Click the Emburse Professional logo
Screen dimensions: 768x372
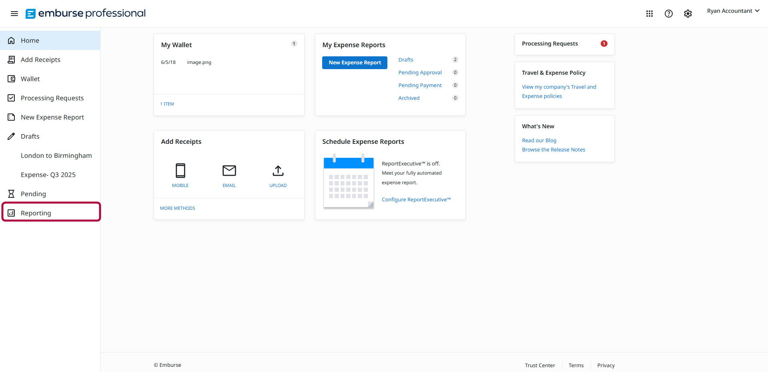(86, 14)
